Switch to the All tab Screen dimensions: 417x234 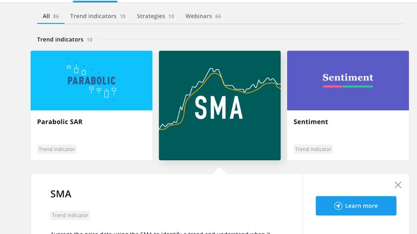tap(51, 16)
